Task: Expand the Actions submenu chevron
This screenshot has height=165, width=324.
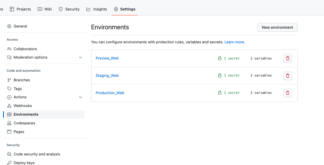Action: point(80,97)
